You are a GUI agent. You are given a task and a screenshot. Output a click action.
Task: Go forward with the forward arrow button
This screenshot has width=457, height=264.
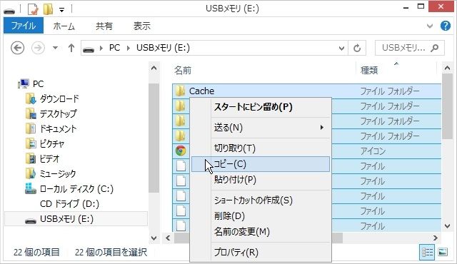click(x=38, y=48)
